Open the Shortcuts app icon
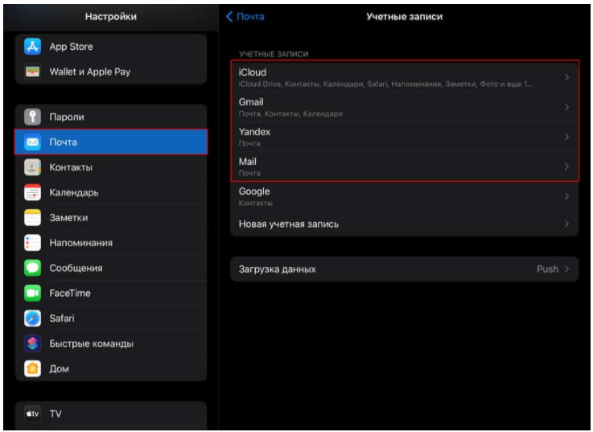 tap(32, 344)
